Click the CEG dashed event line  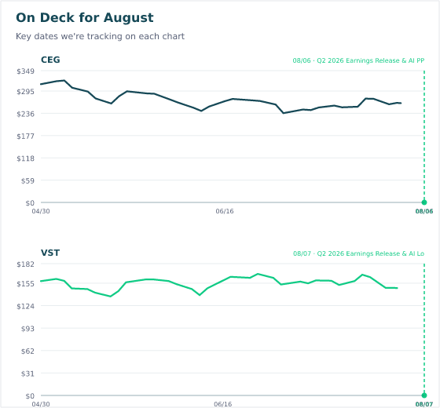click(x=424, y=136)
